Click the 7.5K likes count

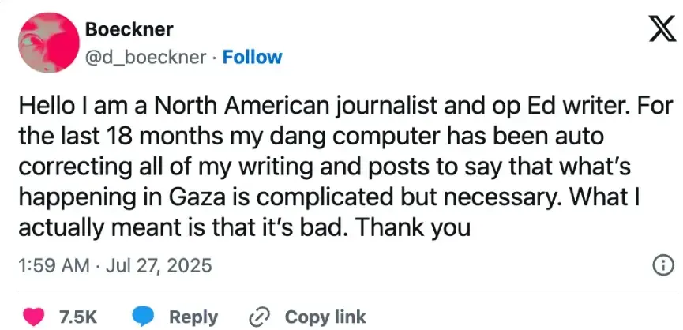[77, 317]
